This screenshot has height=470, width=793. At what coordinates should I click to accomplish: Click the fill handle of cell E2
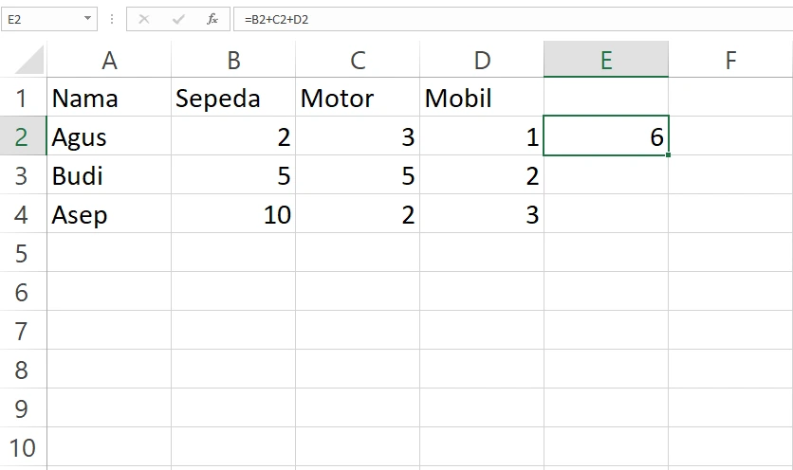[668, 154]
